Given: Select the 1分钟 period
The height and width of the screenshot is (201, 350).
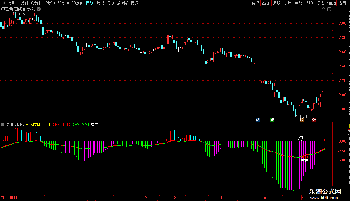Looking at the screenshot, I should pyautogui.click(x=24, y=3).
